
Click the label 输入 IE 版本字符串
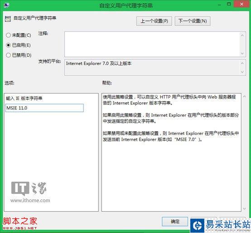24,98
